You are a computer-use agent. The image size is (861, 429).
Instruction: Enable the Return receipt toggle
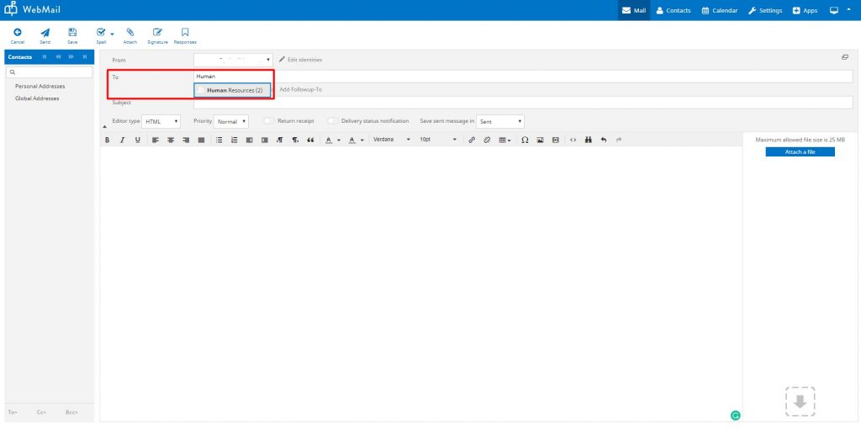pyautogui.click(x=269, y=121)
